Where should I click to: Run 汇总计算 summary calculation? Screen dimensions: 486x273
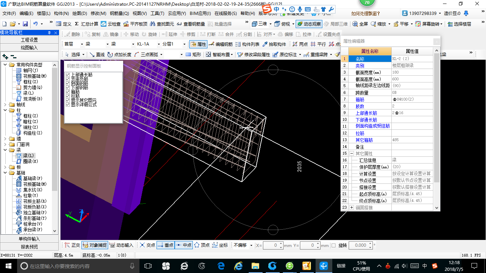tap(86, 24)
